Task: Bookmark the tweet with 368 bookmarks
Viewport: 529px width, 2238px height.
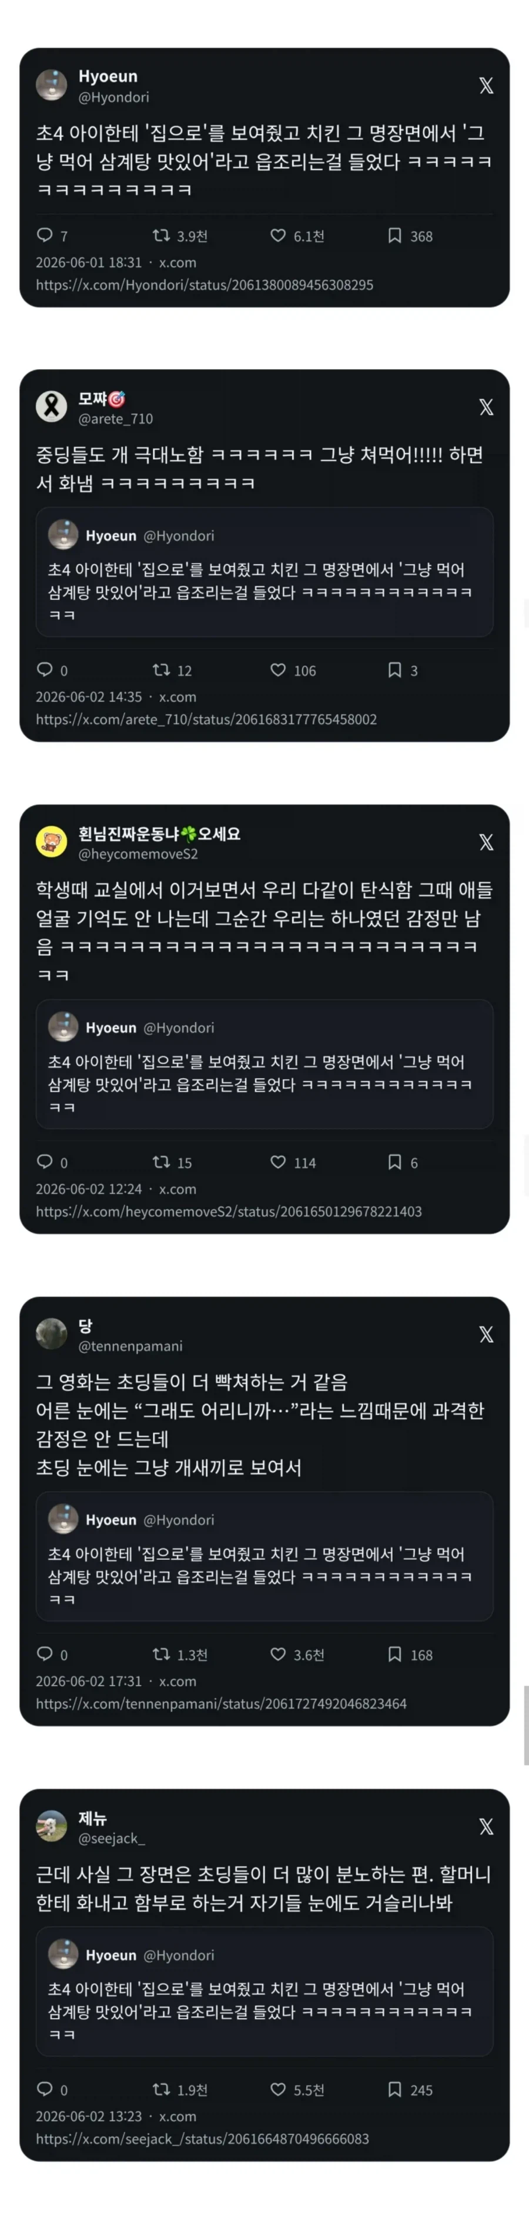Action: pyautogui.click(x=394, y=235)
